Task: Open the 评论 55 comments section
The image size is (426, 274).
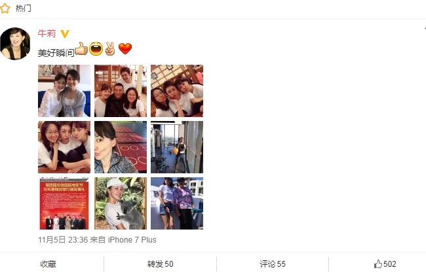Action: coord(273,264)
